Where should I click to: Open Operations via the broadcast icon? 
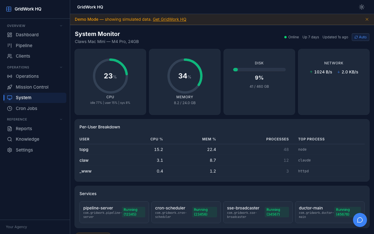(x=9, y=76)
